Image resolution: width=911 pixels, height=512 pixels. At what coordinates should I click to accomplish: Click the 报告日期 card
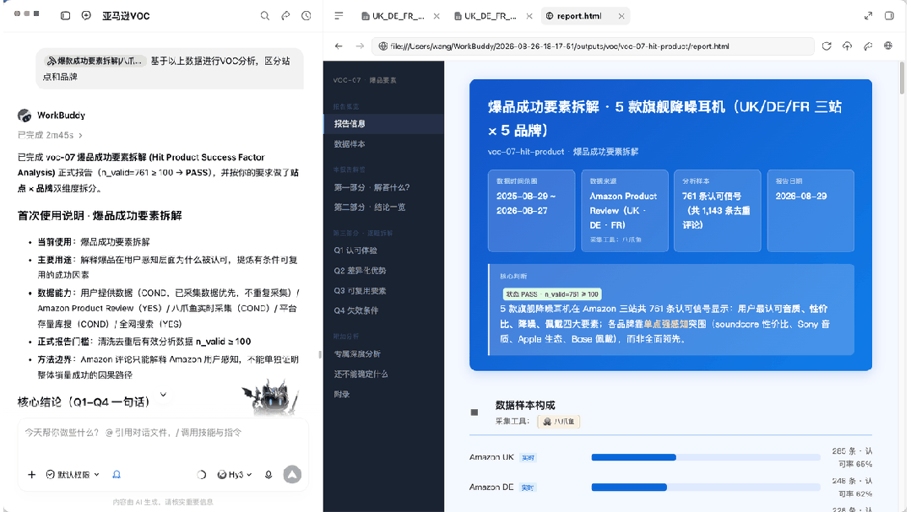pos(811,211)
